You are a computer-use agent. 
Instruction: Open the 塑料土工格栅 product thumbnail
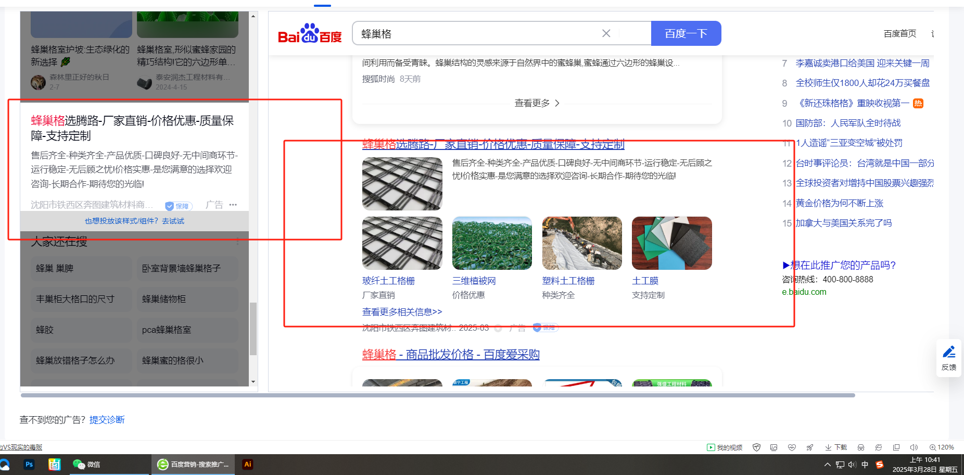(582, 243)
